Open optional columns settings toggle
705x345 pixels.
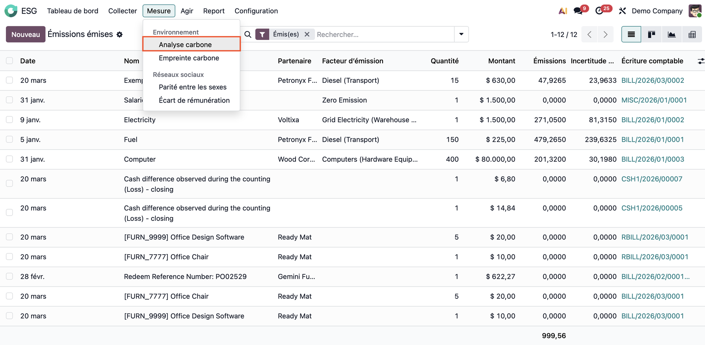click(701, 61)
